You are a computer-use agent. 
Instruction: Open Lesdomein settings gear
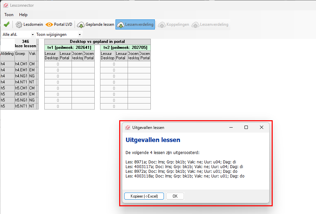pyautogui.click(x=19, y=24)
